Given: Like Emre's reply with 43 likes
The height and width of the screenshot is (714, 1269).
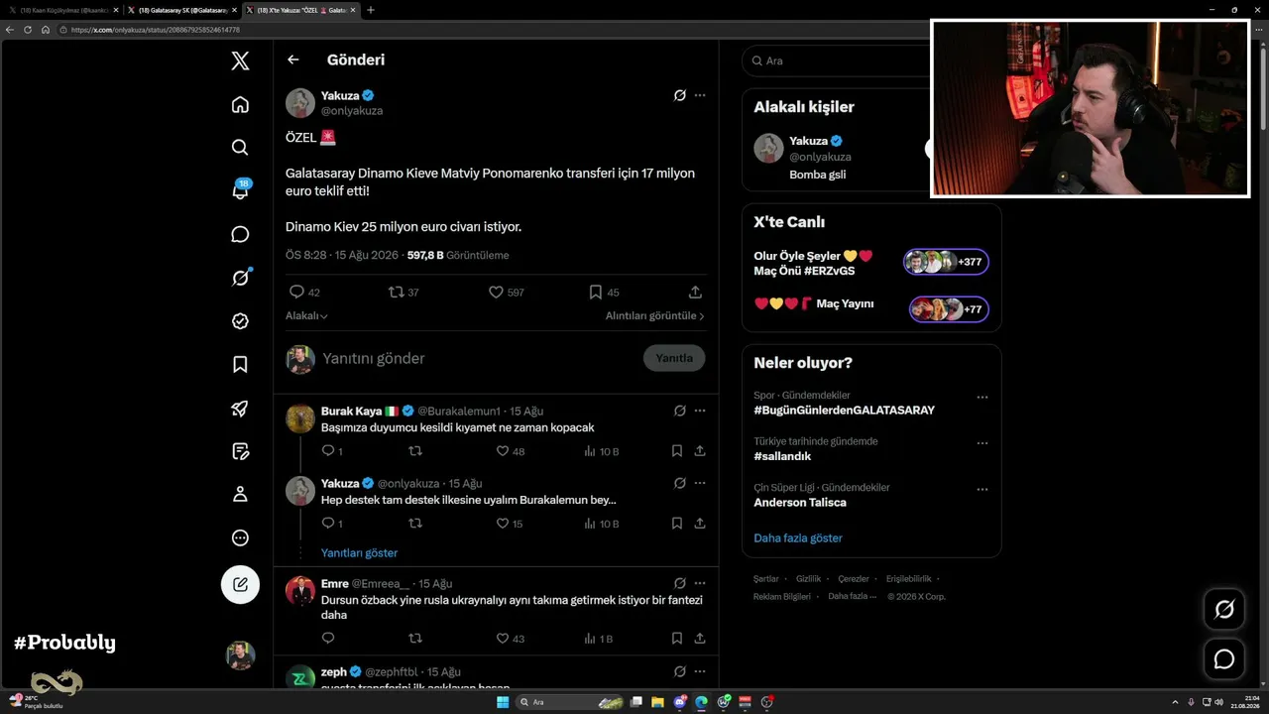Looking at the screenshot, I should point(511,639).
